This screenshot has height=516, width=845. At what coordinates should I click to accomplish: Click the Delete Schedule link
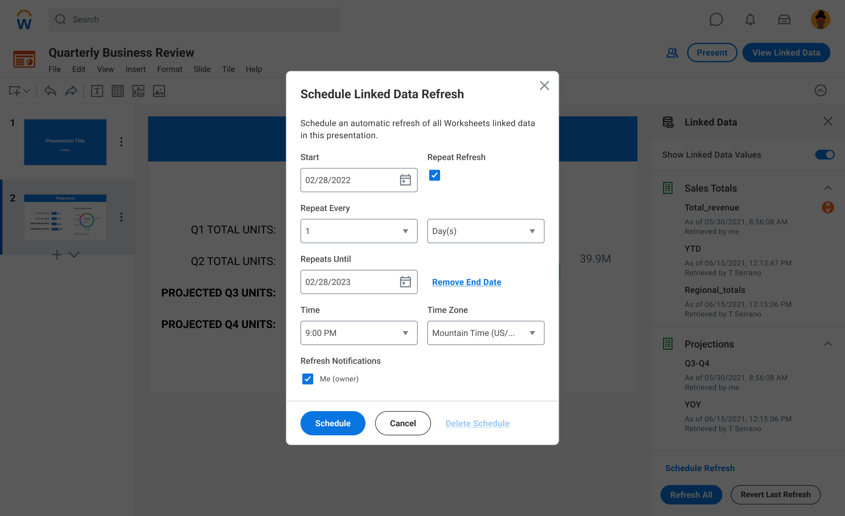coord(477,423)
